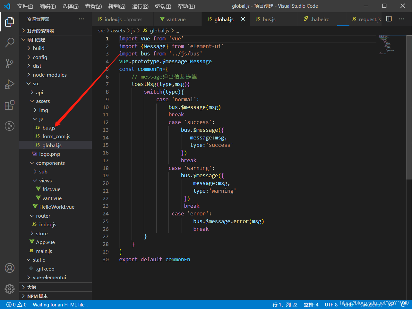Open the 选择(S) menu

tap(70, 6)
